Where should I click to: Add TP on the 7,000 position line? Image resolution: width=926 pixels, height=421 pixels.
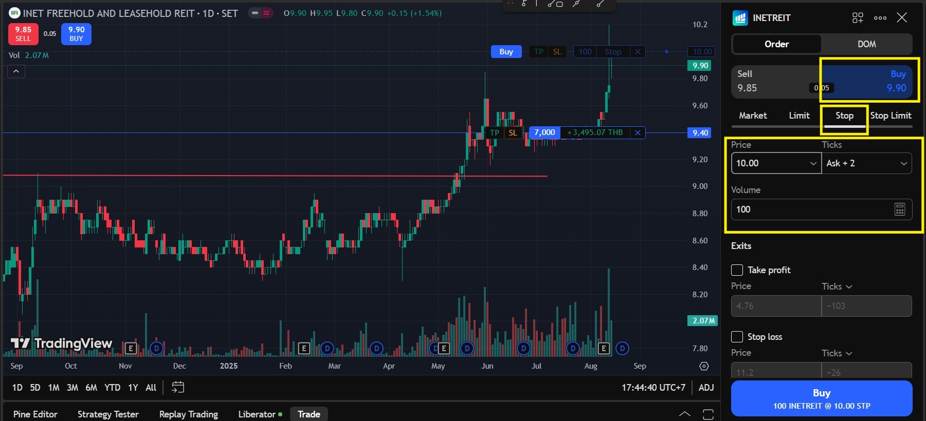pos(495,132)
